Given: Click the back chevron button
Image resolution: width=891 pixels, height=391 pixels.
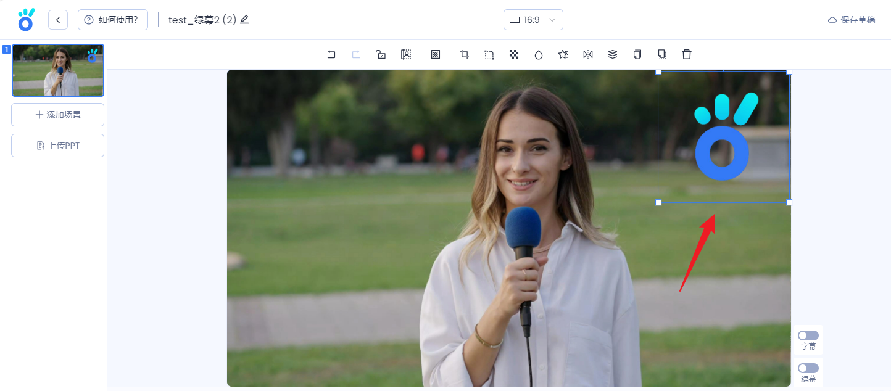Looking at the screenshot, I should pyautogui.click(x=58, y=20).
